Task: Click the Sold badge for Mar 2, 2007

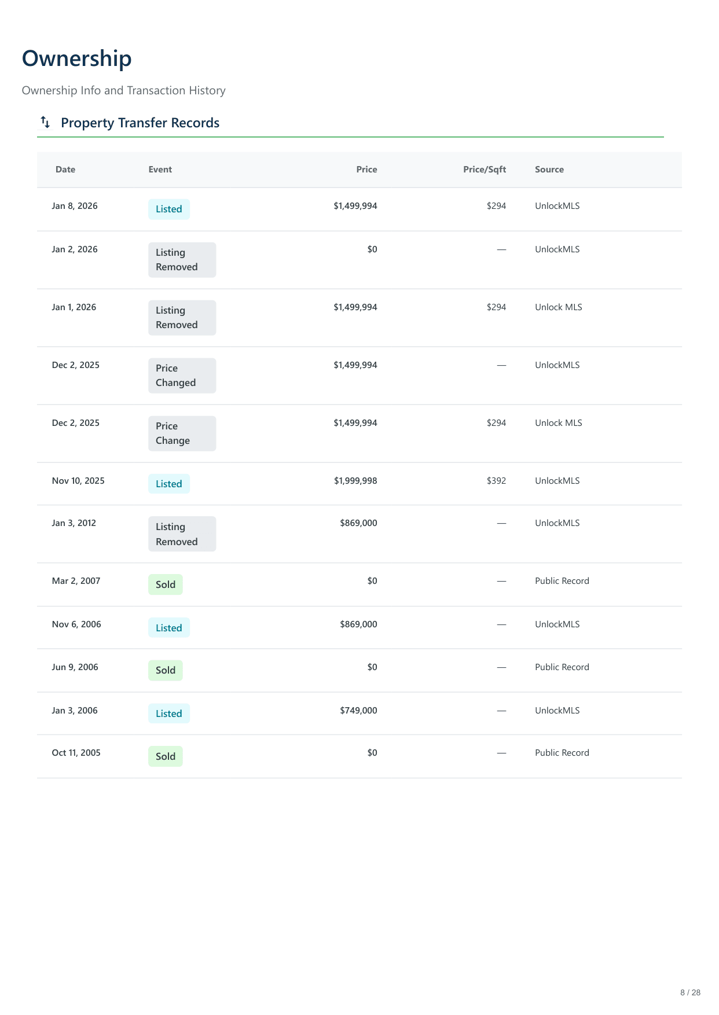Action: click(165, 584)
